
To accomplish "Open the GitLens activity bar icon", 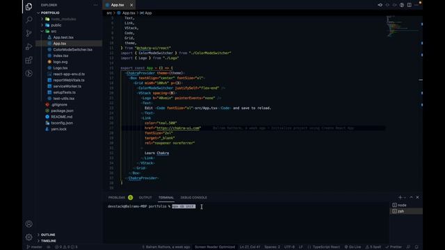I will coord(29,74).
